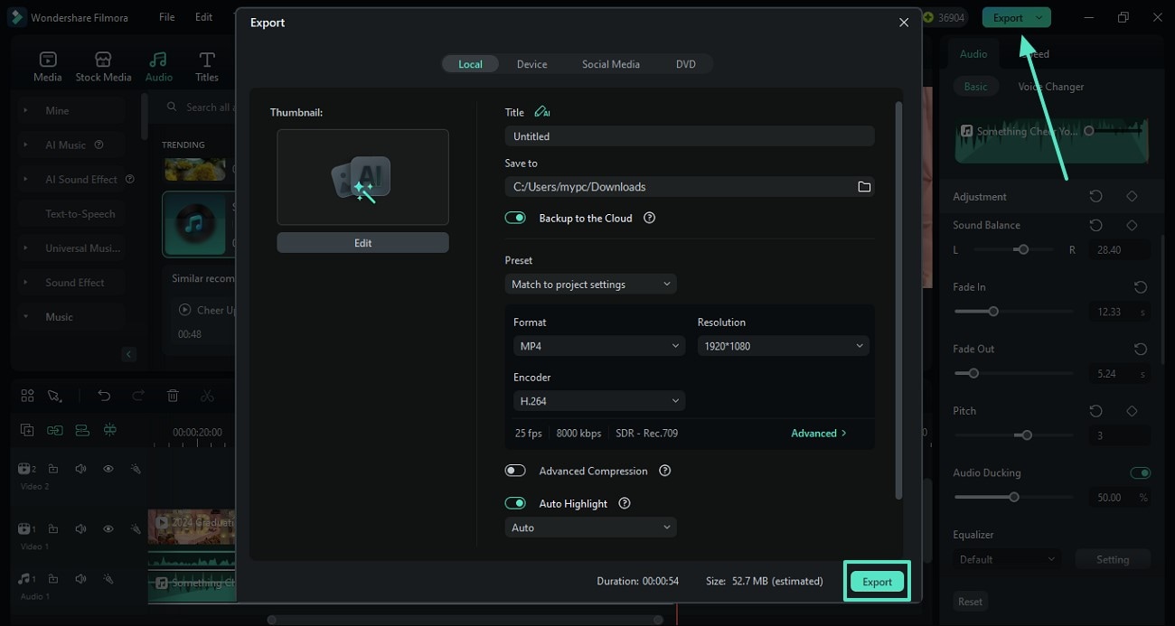Click the magnetic snapping icon in timeline

click(110, 430)
